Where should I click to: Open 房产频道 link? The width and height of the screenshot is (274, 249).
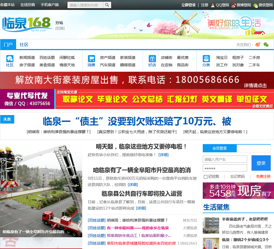click(x=108, y=58)
